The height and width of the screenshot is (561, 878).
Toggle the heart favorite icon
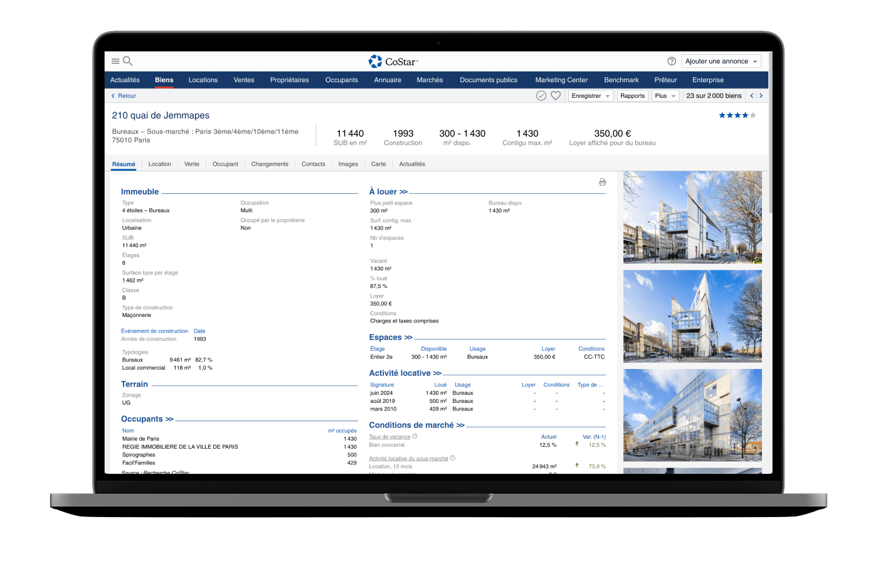point(556,96)
